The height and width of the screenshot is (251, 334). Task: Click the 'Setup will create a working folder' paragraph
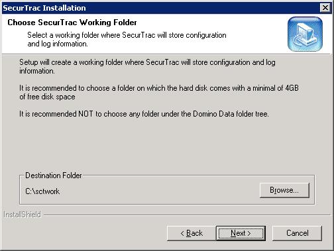tap(147, 66)
